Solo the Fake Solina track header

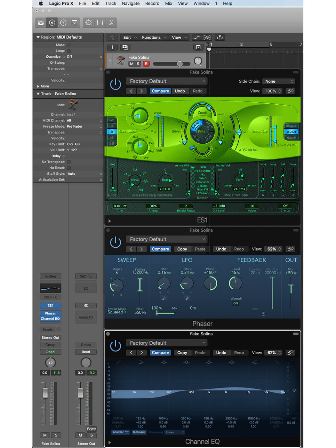(x=138, y=64)
